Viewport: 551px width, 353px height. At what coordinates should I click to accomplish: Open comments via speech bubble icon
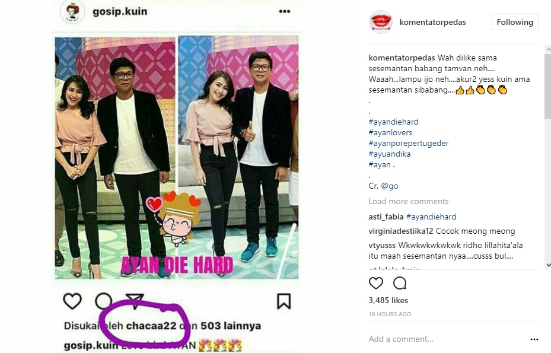point(400,283)
